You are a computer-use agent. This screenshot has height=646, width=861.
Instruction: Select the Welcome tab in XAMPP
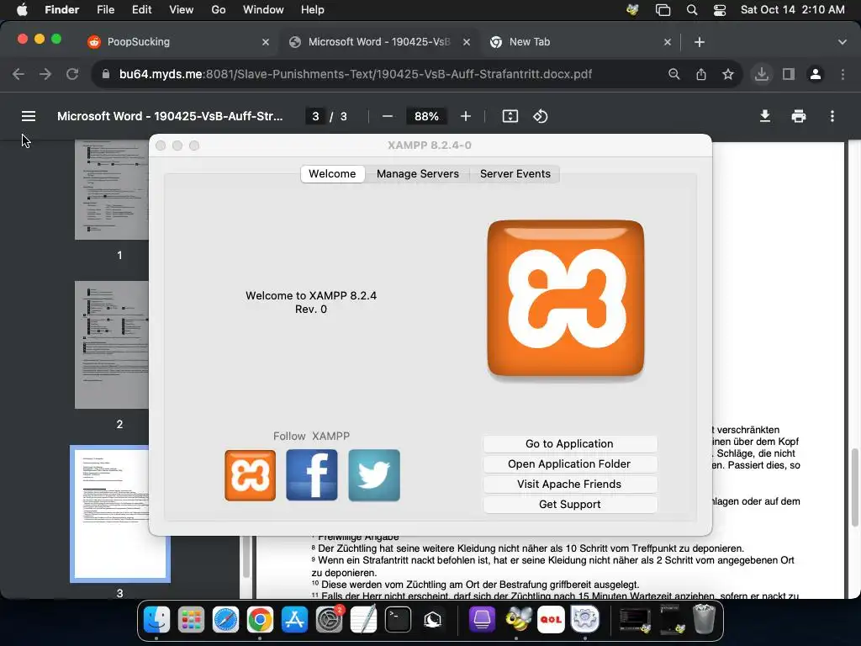pos(332,173)
